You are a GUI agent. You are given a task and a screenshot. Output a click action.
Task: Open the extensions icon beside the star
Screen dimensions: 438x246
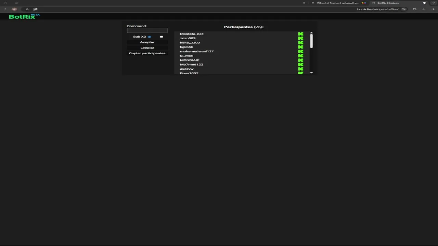pyautogui.click(x=35, y=9)
